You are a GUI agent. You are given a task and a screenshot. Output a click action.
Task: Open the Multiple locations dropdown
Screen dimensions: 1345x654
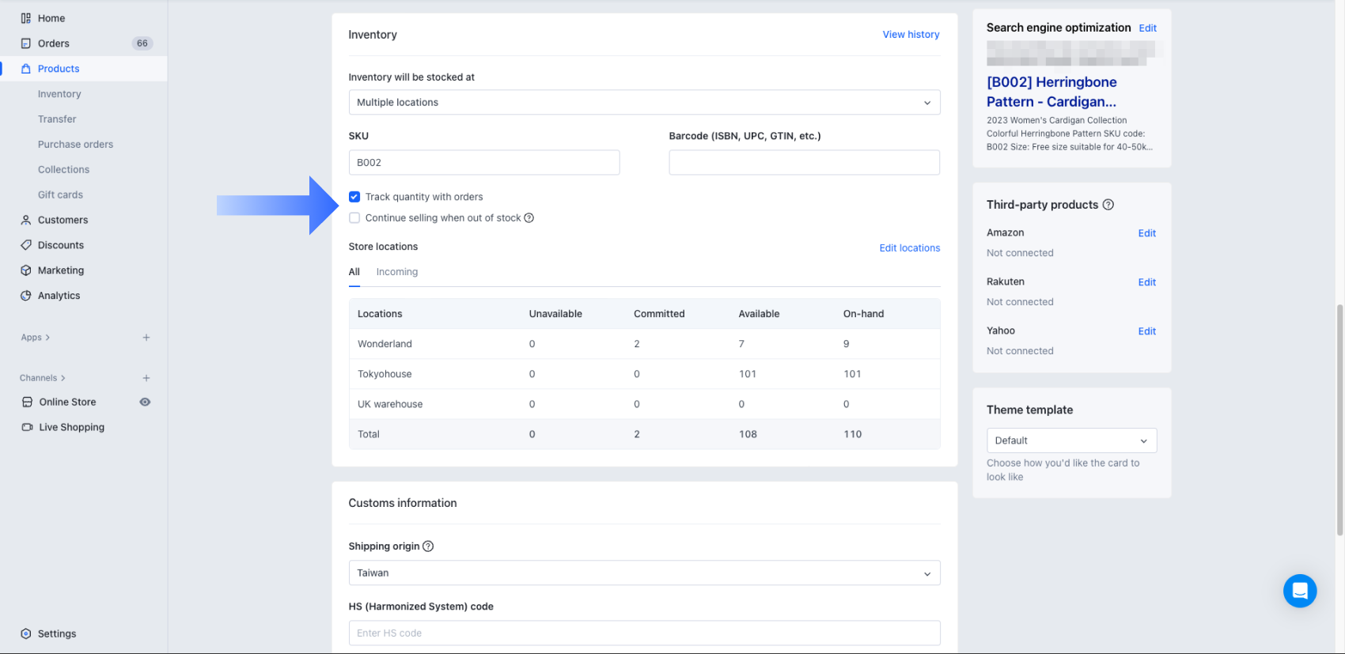click(x=644, y=103)
